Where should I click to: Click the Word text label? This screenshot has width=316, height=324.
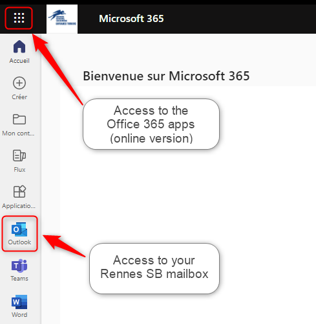tap(19, 315)
